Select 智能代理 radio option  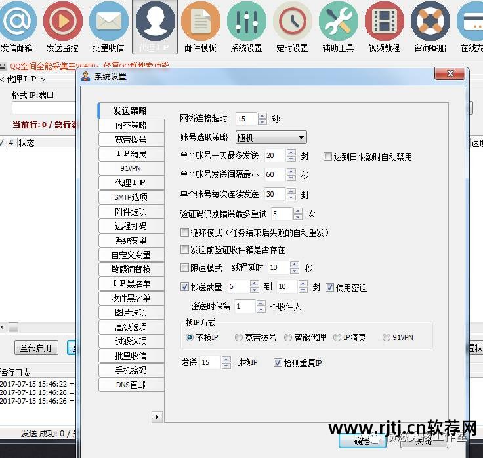pos(287,337)
